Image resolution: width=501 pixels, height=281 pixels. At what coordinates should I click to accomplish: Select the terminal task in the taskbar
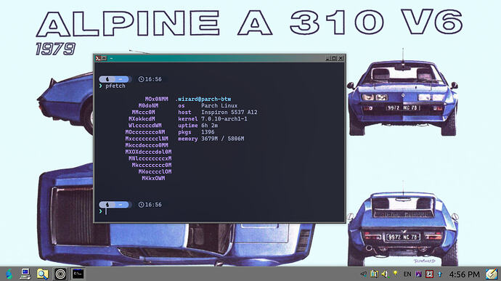[78, 274]
